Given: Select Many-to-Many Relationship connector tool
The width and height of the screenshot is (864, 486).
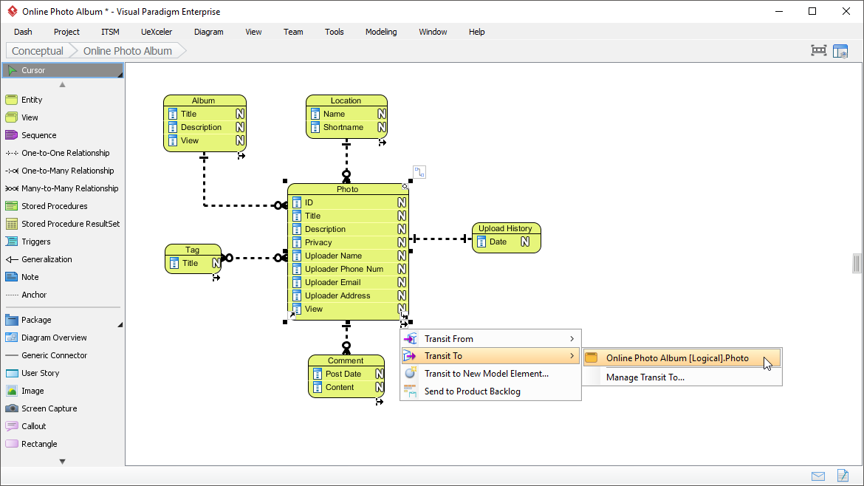Looking at the screenshot, I should click(x=62, y=188).
